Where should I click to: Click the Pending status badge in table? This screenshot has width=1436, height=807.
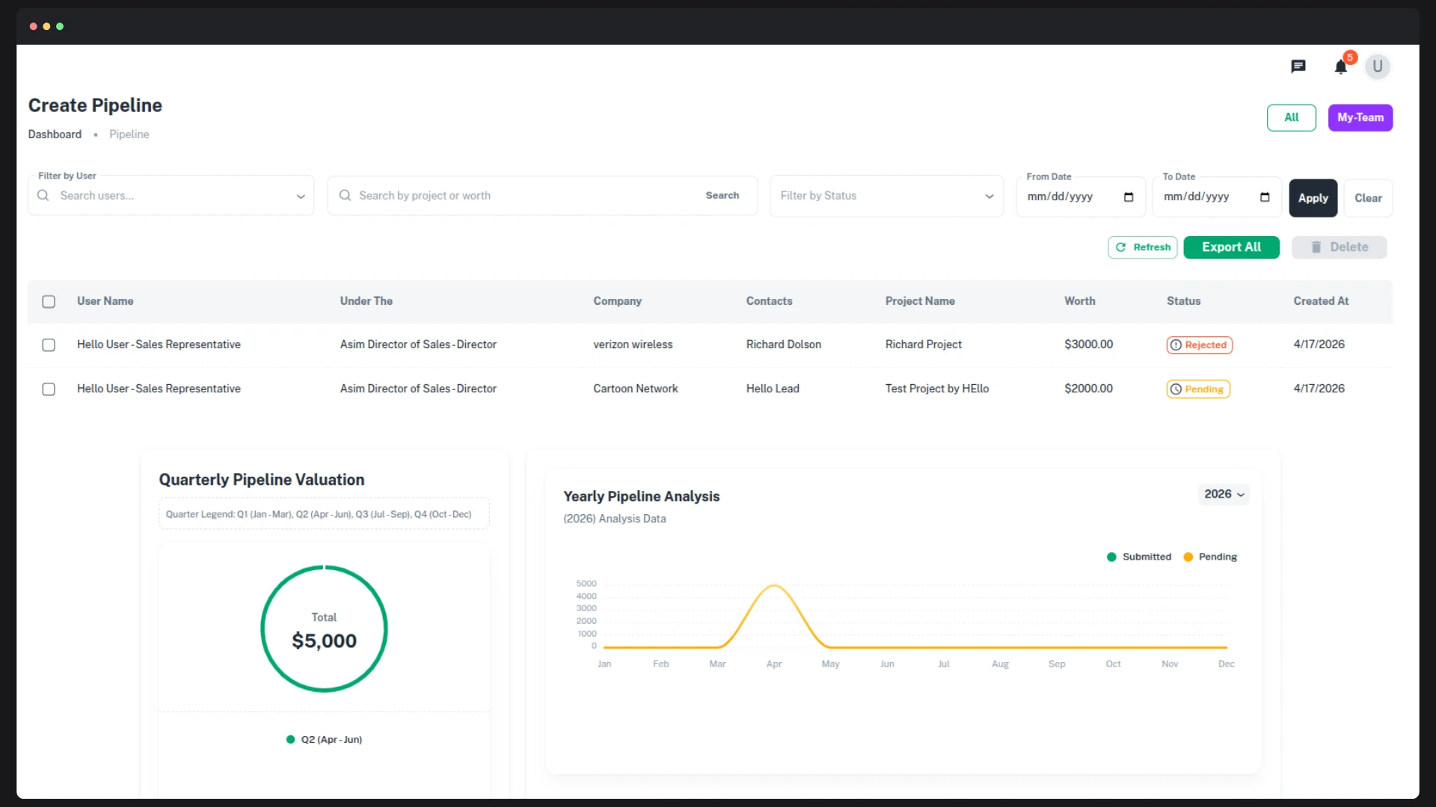1198,389
